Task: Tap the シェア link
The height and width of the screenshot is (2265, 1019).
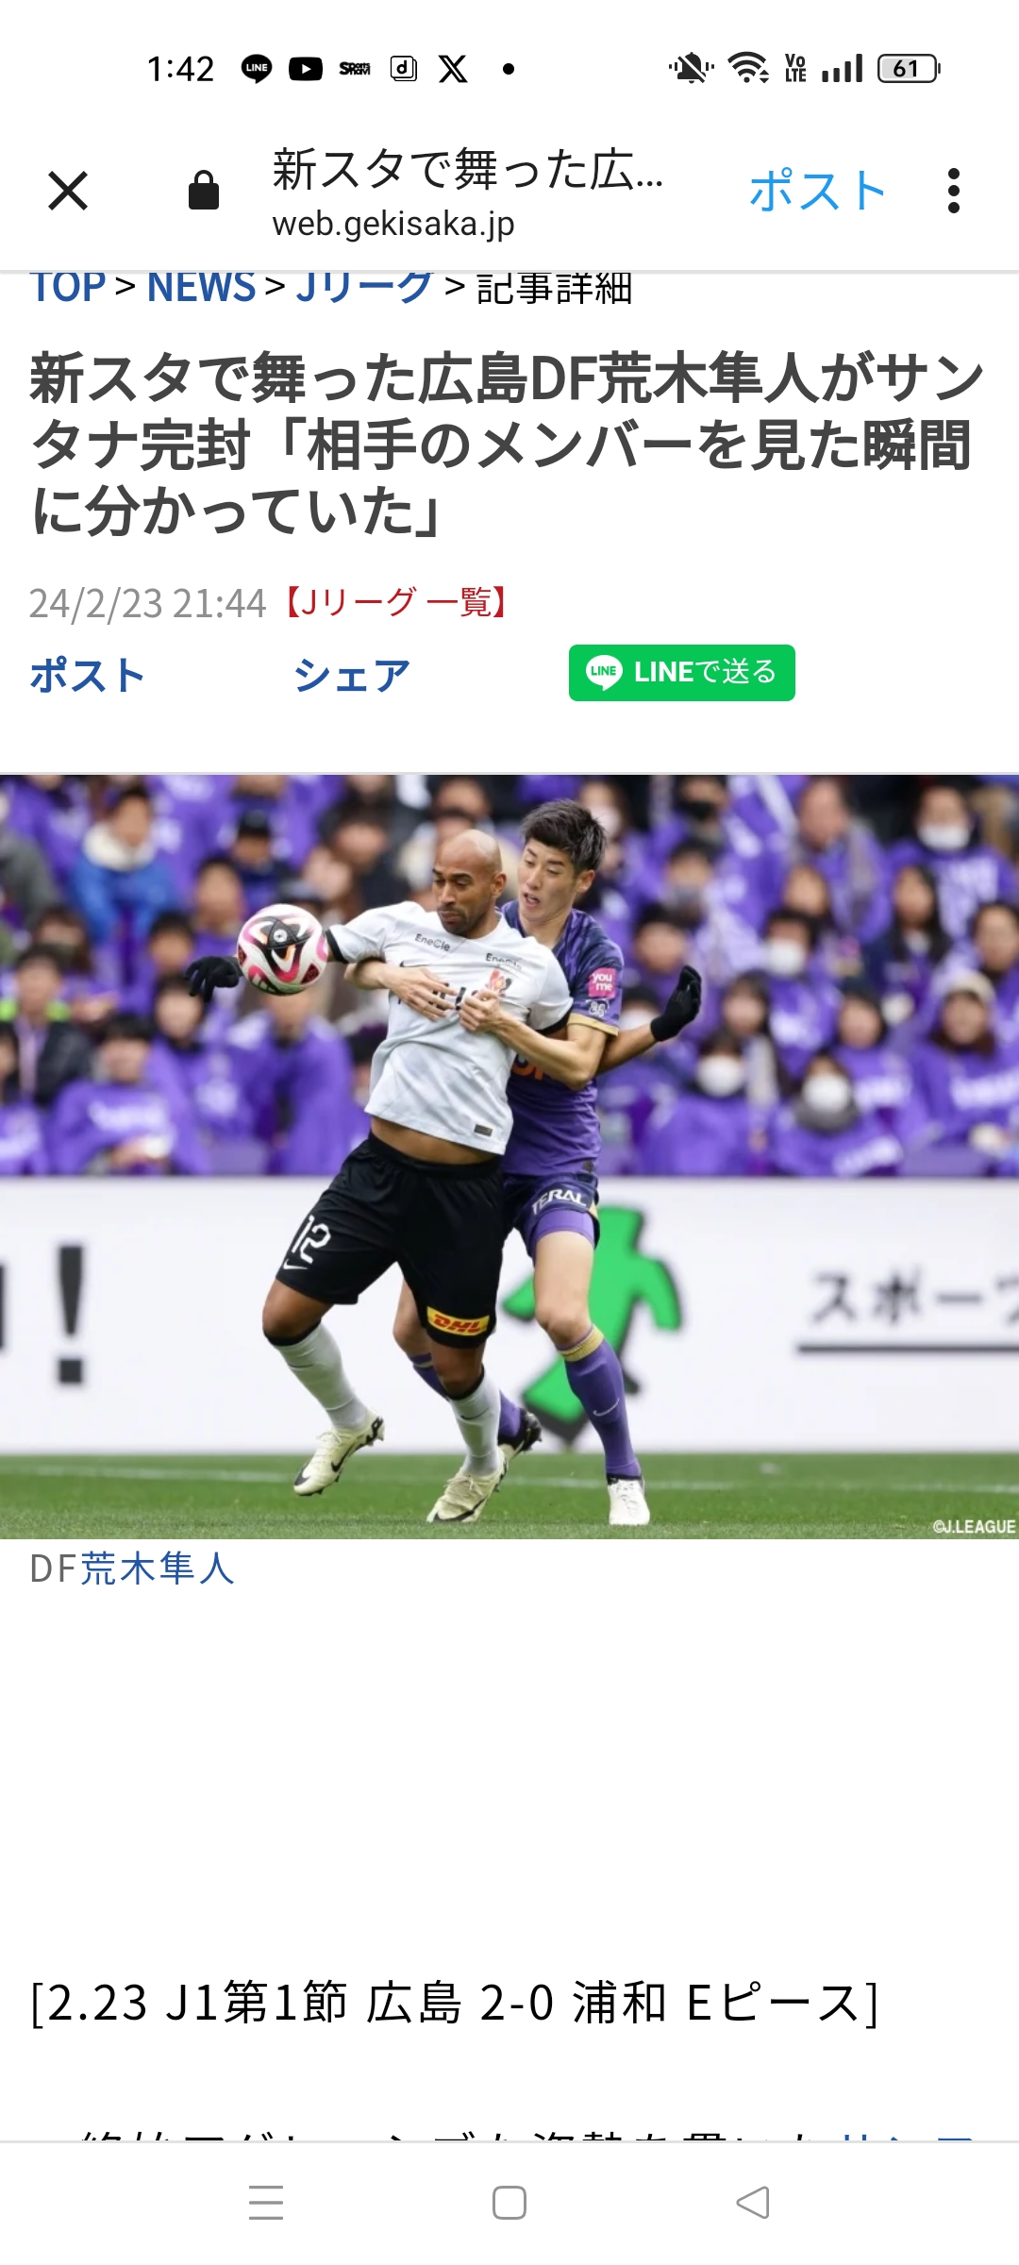Action: [352, 676]
